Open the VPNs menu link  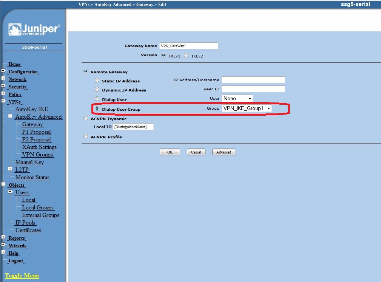[15, 102]
